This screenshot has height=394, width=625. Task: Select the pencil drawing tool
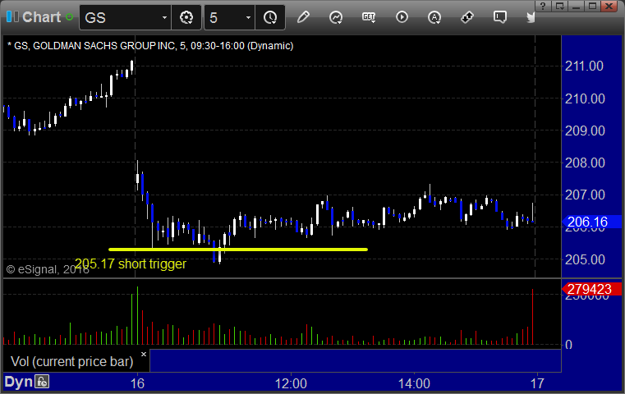click(303, 17)
